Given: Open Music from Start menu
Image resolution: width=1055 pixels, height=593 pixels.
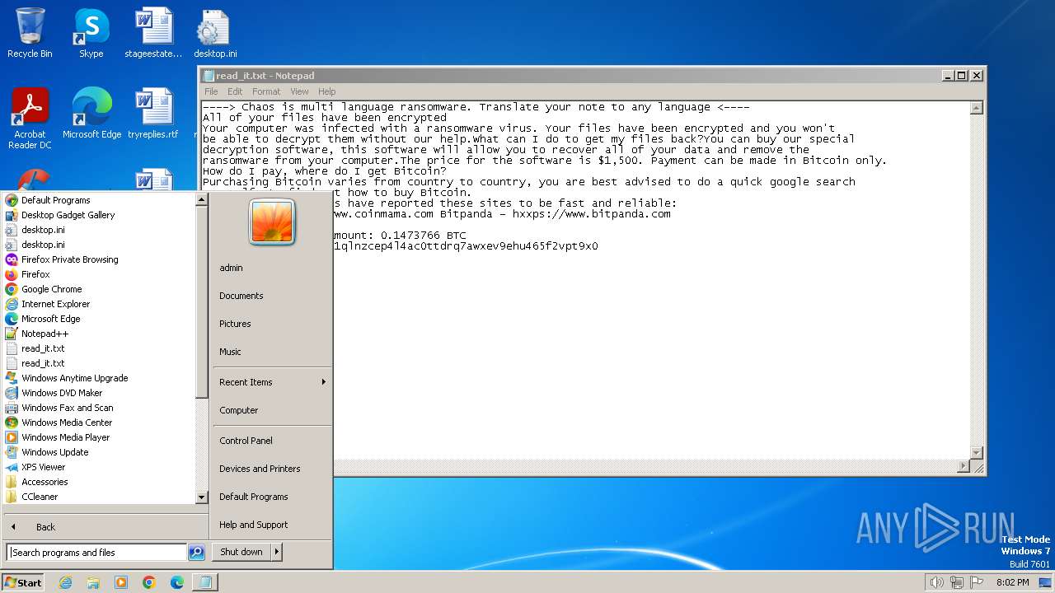Looking at the screenshot, I should point(230,352).
